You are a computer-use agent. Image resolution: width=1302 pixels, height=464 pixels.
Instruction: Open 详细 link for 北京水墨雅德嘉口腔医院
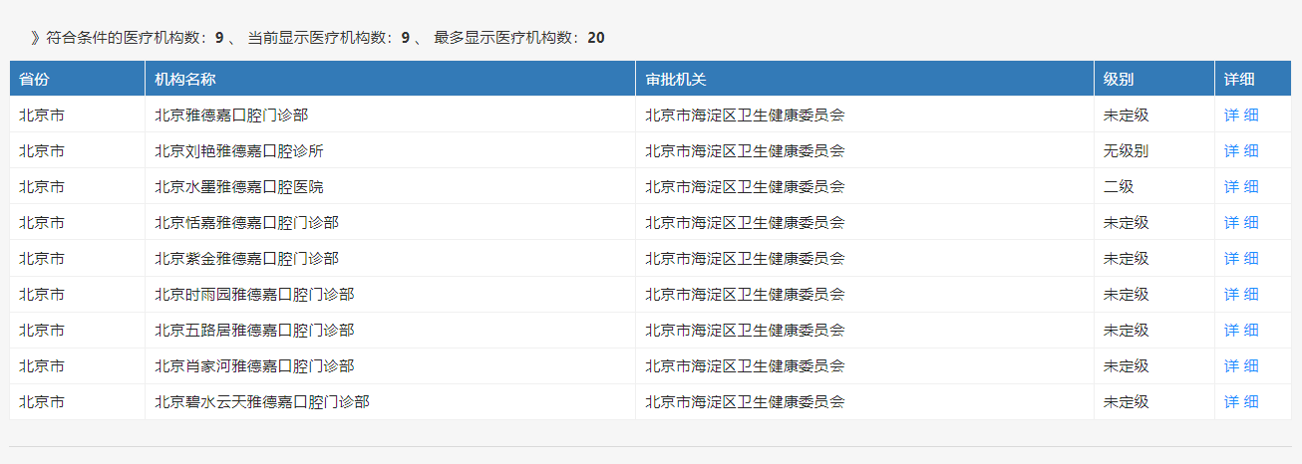point(1241,186)
